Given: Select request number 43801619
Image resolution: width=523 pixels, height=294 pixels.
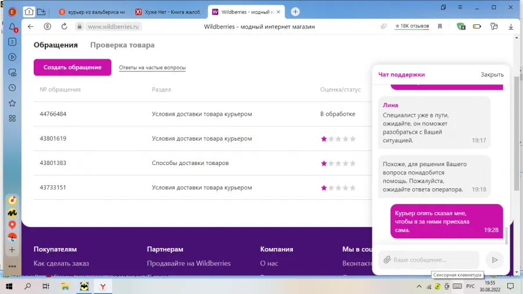Looking at the screenshot, I should click(53, 138).
